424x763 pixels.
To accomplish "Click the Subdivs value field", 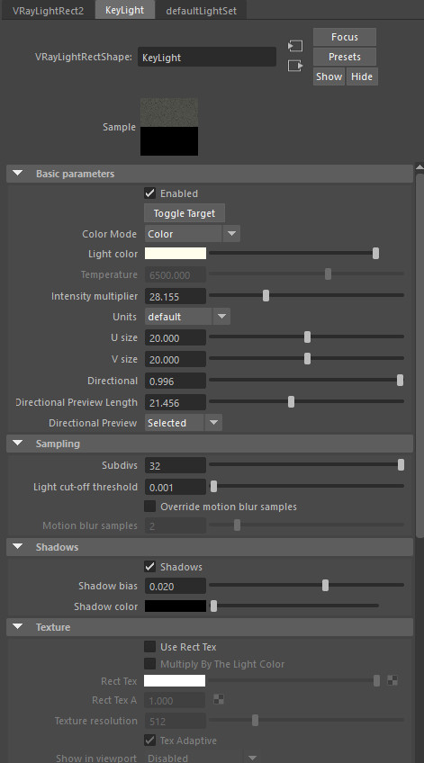I will (176, 466).
